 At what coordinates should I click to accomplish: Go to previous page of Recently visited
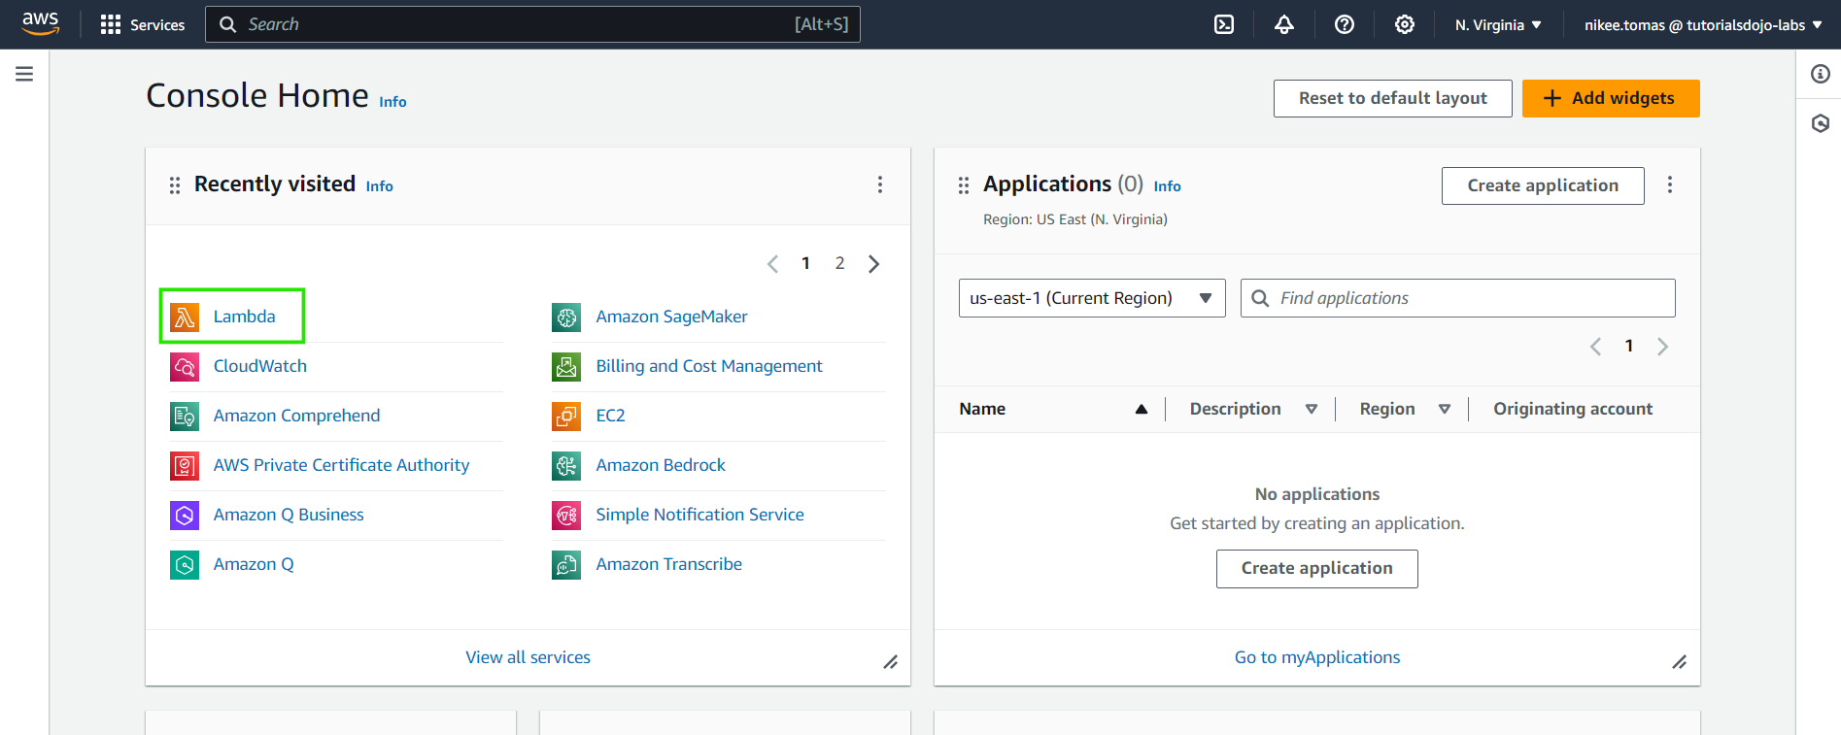[x=772, y=264]
